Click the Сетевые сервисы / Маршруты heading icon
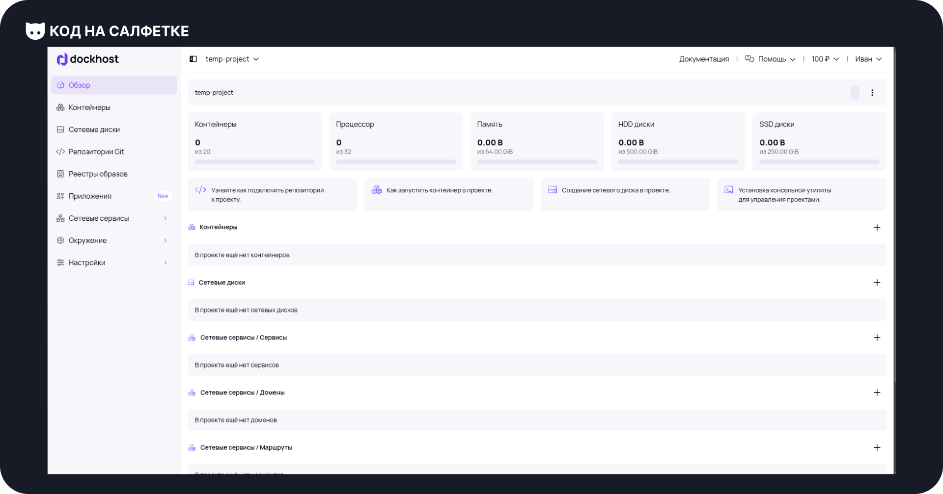The width and height of the screenshot is (943, 494). point(192,447)
